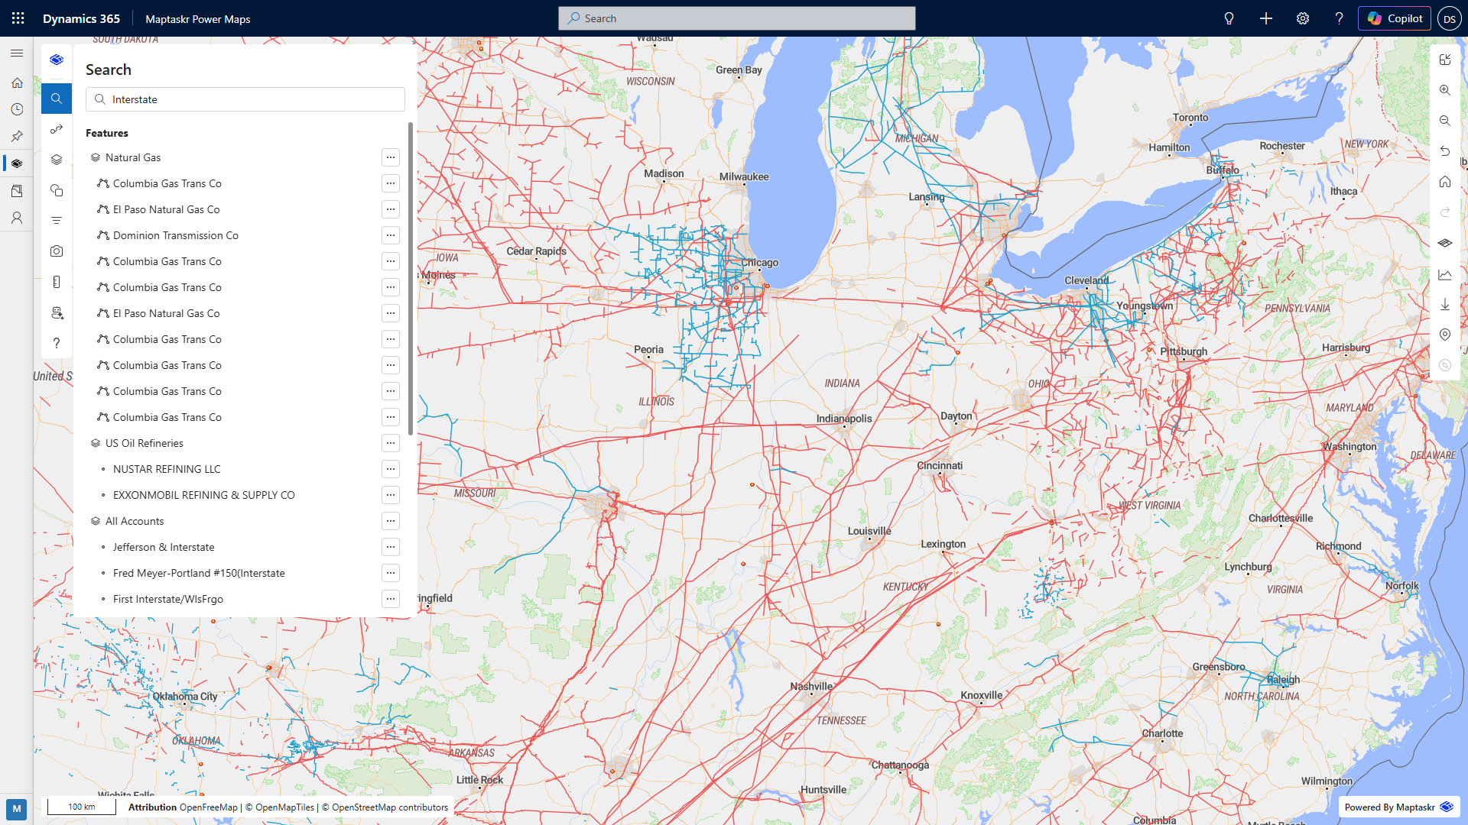
Task: Select the NUSTAR REFINING LLC result
Action: pos(167,469)
